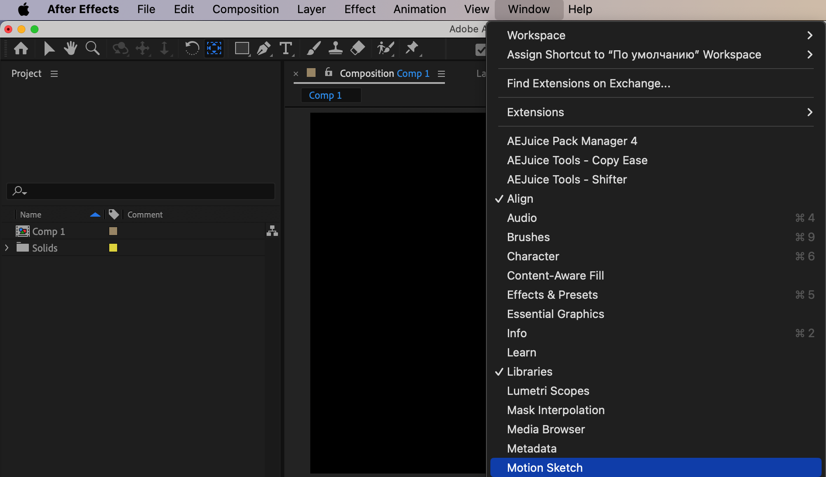Open the Apple menu
Image resolution: width=826 pixels, height=477 pixels.
(24, 9)
